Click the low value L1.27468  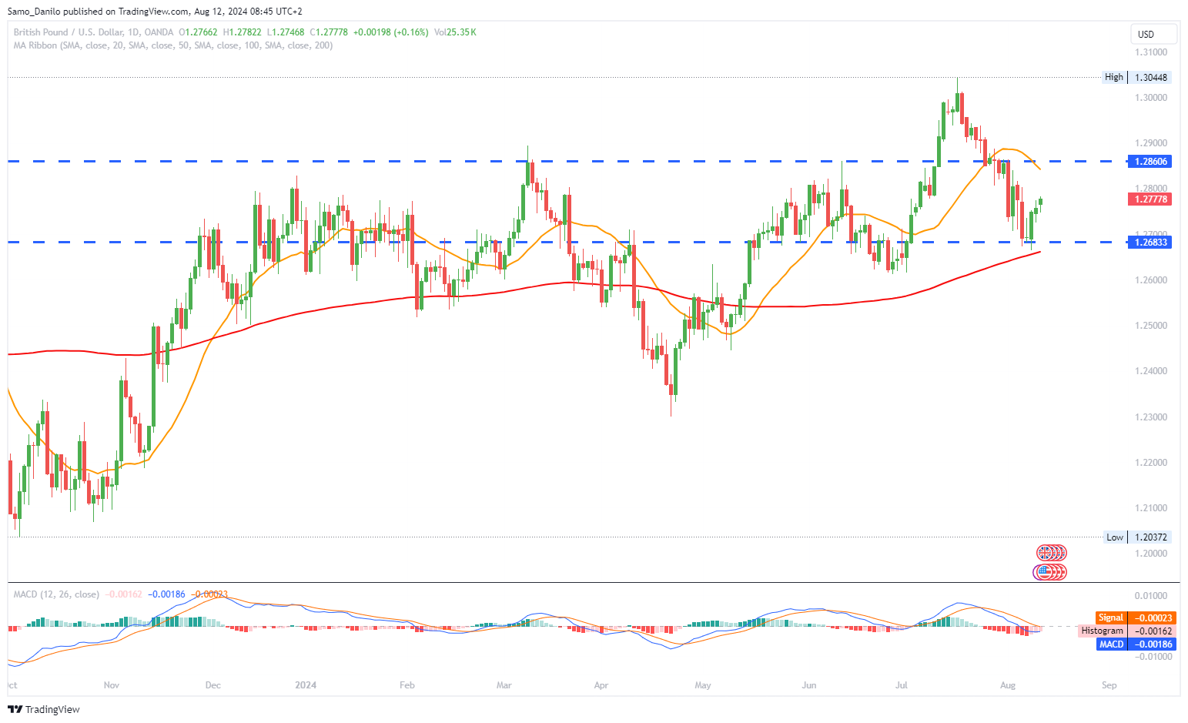coord(286,32)
